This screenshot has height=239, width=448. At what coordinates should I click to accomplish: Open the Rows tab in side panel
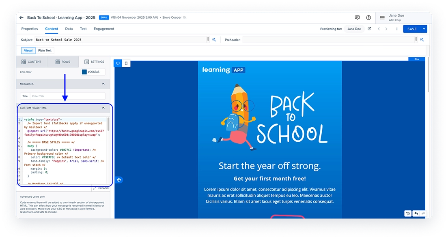(63, 62)
